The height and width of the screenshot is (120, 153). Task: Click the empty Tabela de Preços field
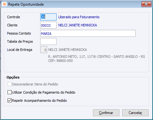tap(48, 41)
